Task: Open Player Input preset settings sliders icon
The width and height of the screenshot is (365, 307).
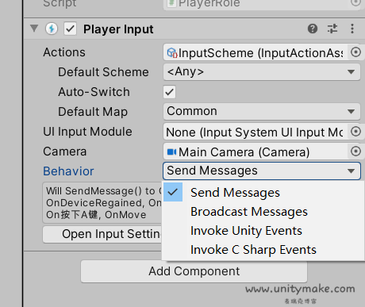Action: [332, 29]
